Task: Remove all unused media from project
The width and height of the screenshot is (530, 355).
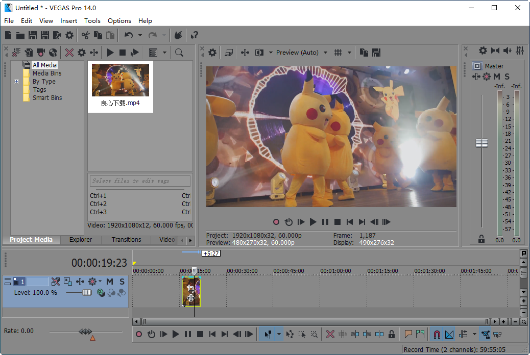Action: coord(16,53)
